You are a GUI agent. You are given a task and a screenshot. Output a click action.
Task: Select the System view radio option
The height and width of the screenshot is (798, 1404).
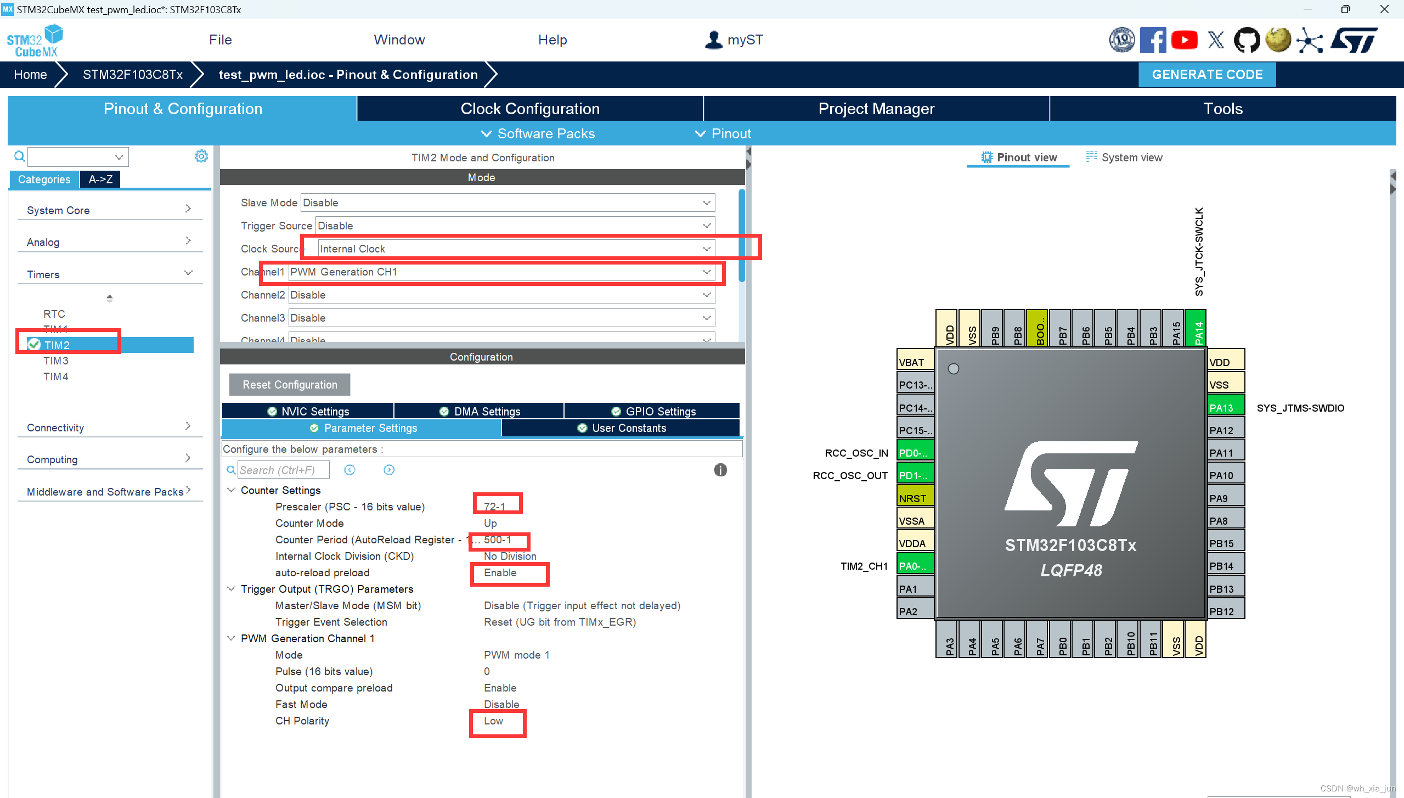click(1124, 158)
